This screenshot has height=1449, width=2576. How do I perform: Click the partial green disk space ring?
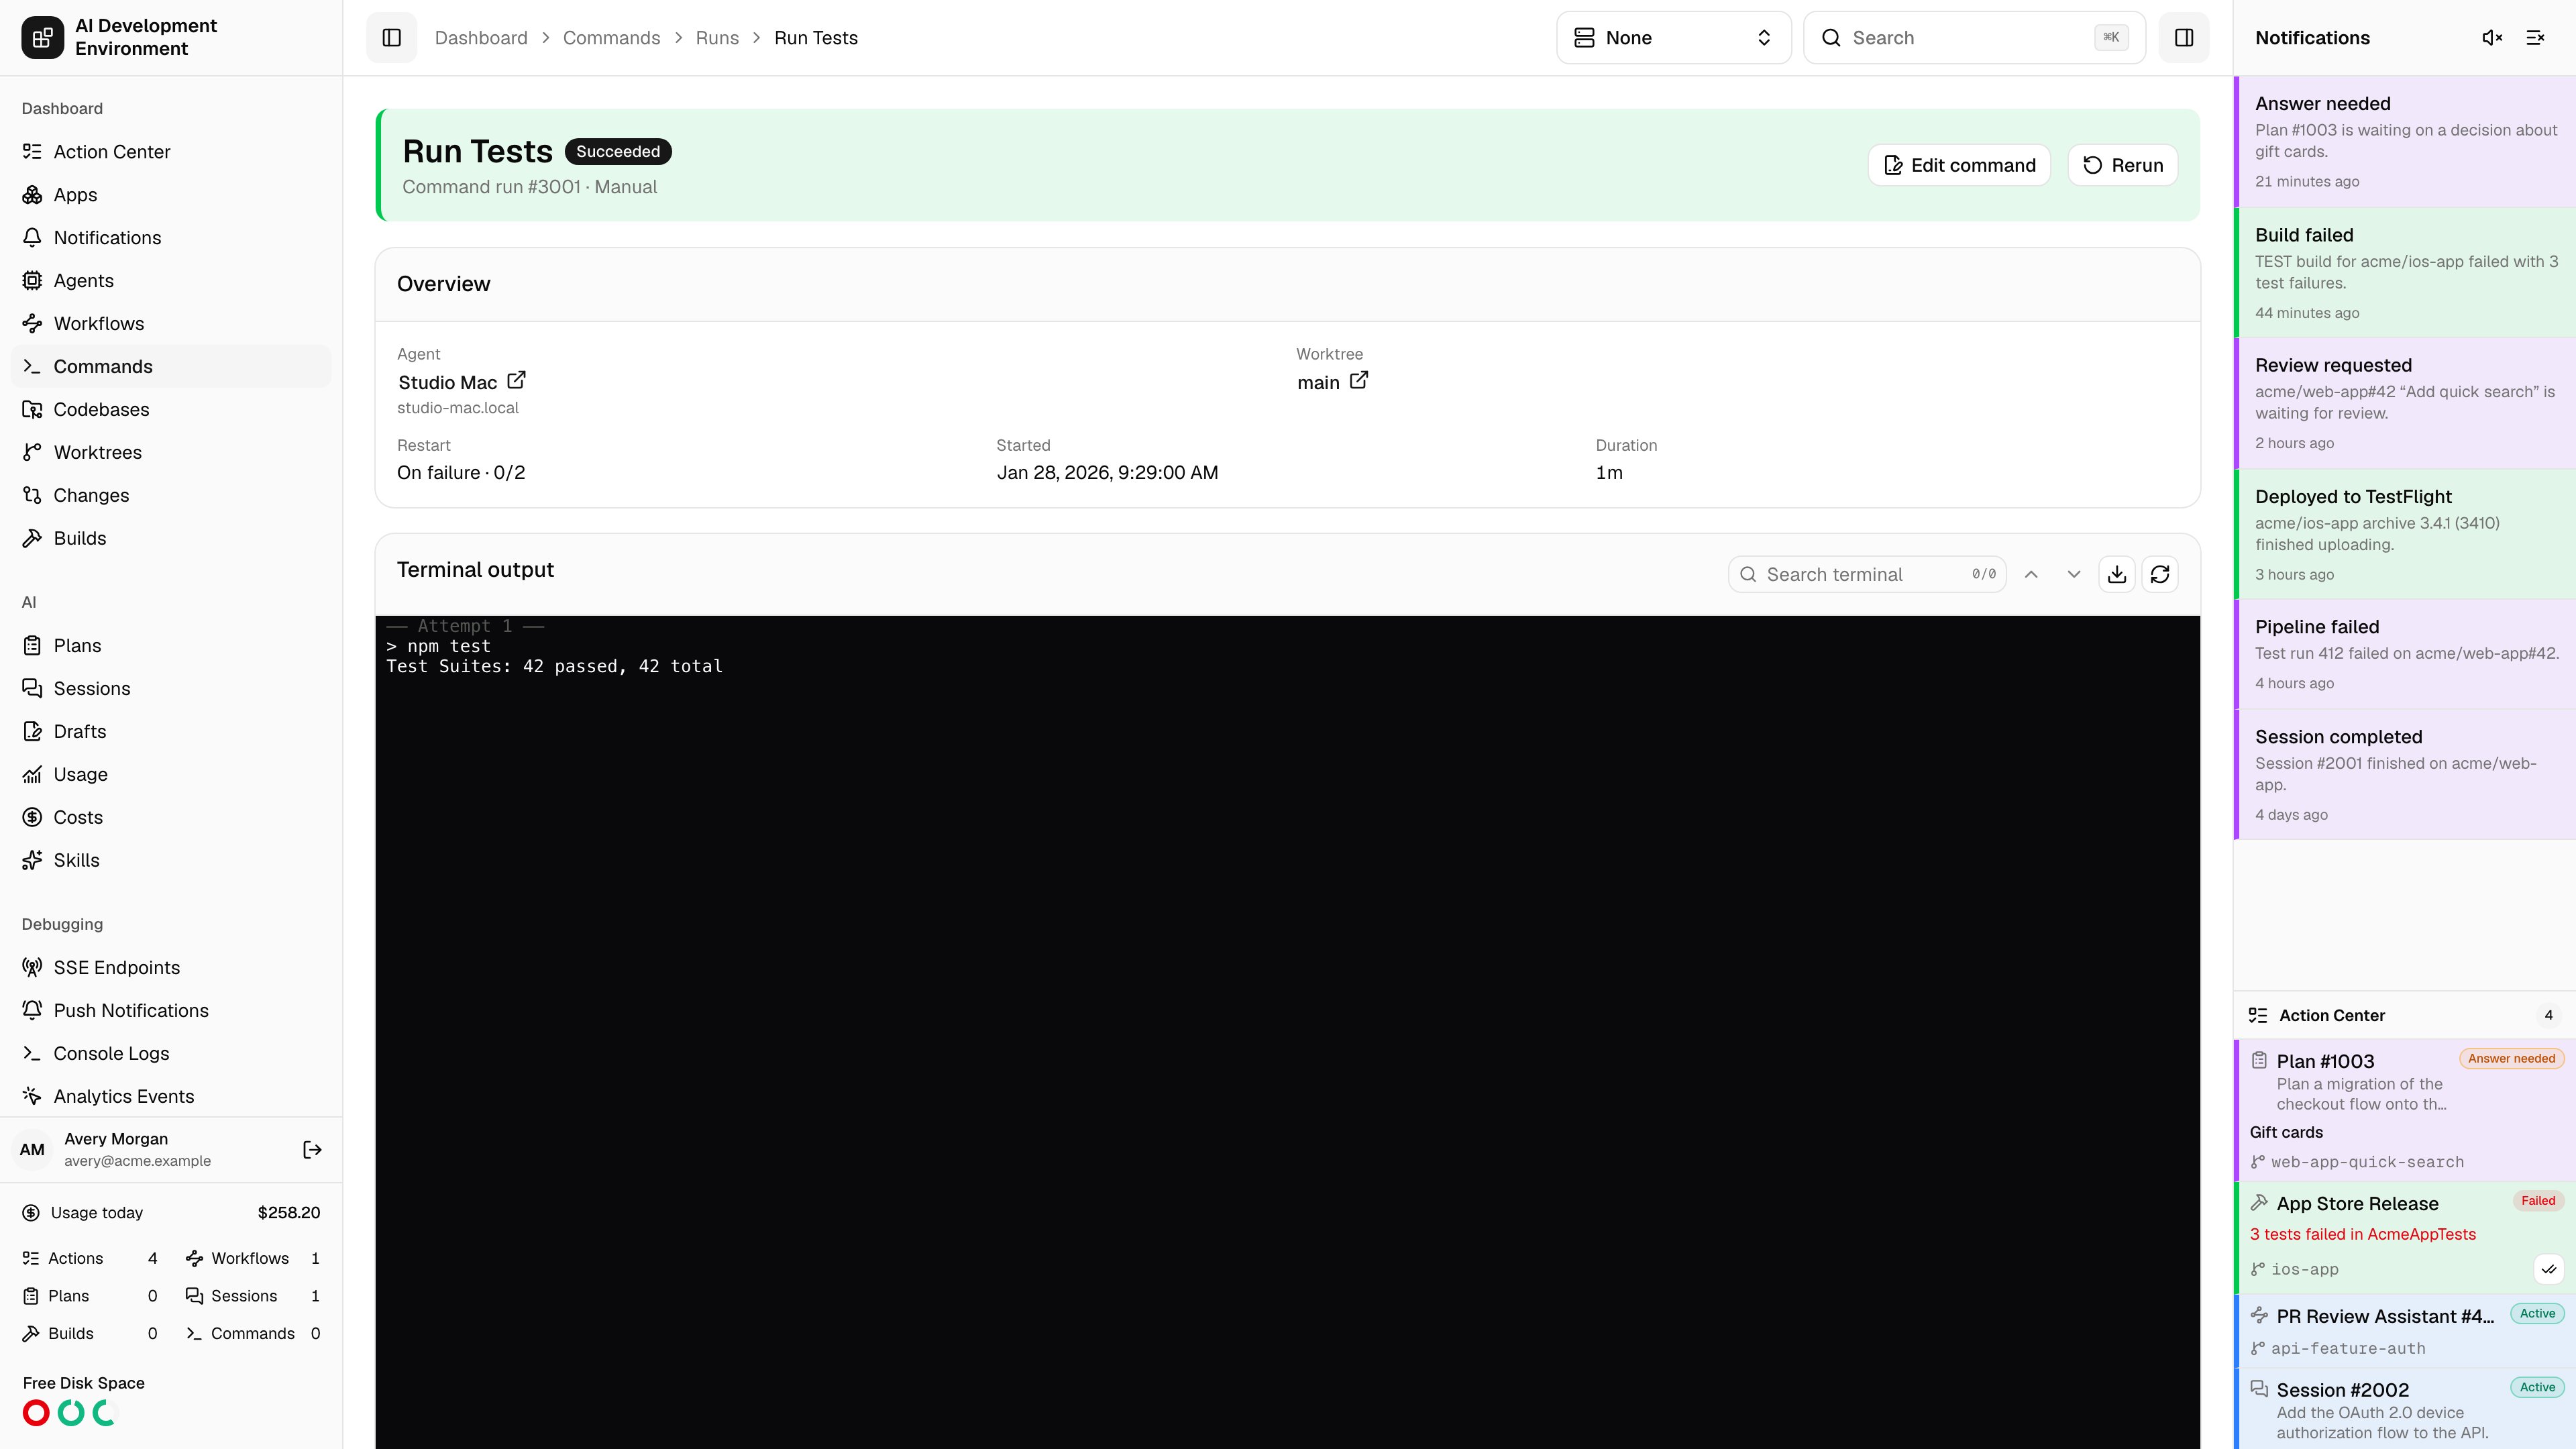pyautogui.click(x=105, y=1413)
